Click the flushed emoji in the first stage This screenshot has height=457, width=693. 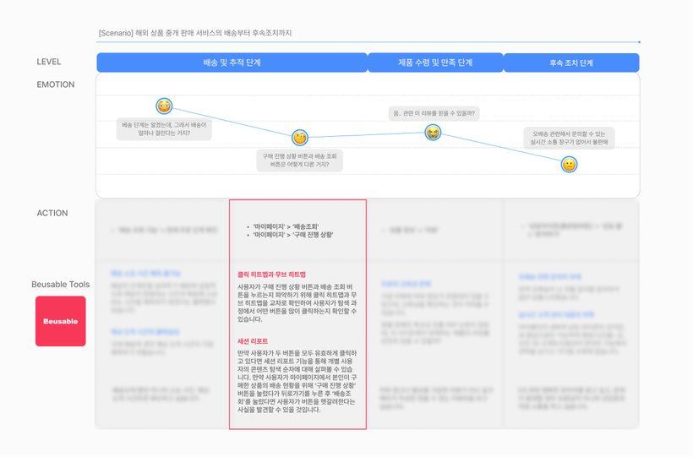pyautogui.click(x=164, y=106)
